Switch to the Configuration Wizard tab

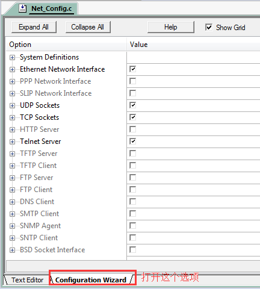coord(91,280)
